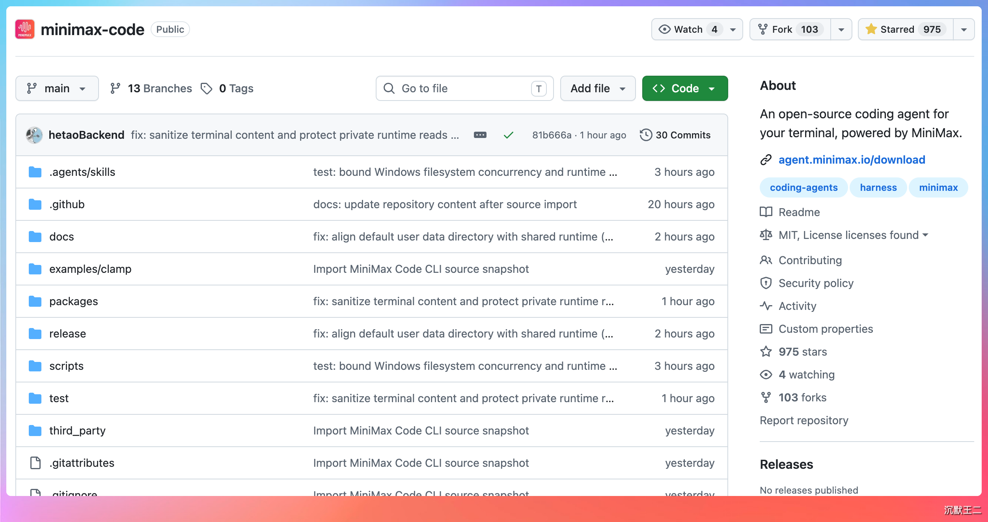Click the MiniMax repository logo icon

click(x=25, y=30)
